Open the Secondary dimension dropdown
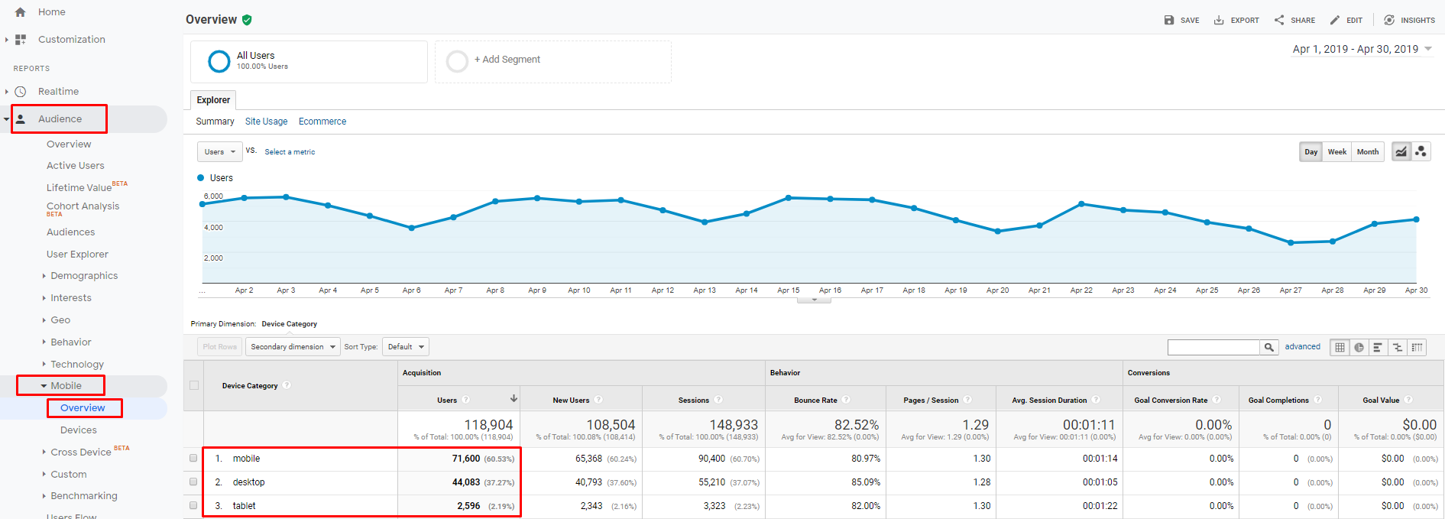Screen dimensions: 1445x519 293,347
